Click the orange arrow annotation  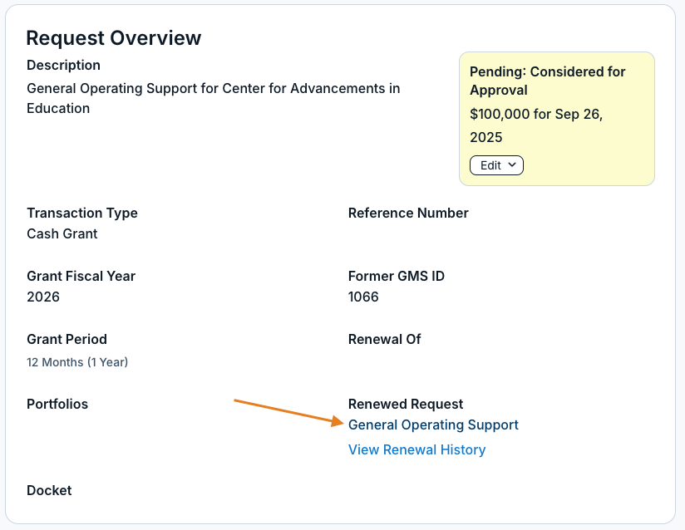pyautogui.click(x=289, y=413)
